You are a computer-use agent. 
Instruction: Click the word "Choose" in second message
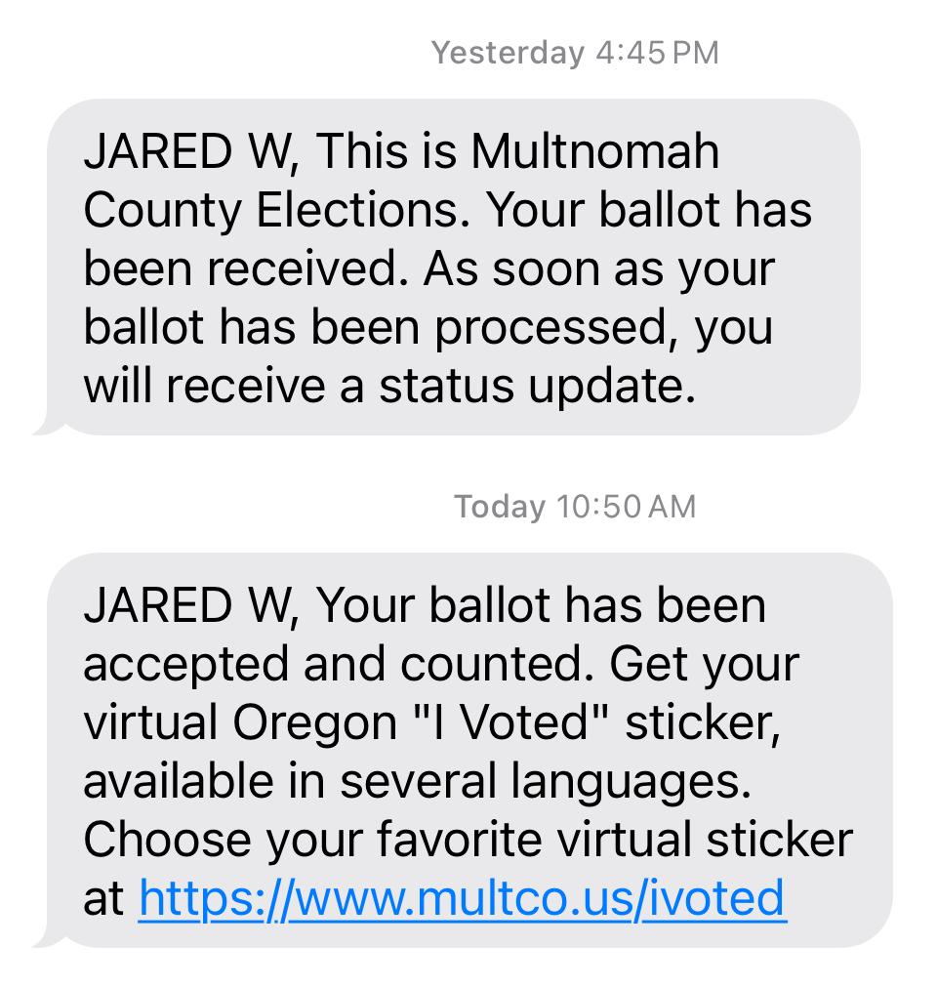tap(168, 840)
